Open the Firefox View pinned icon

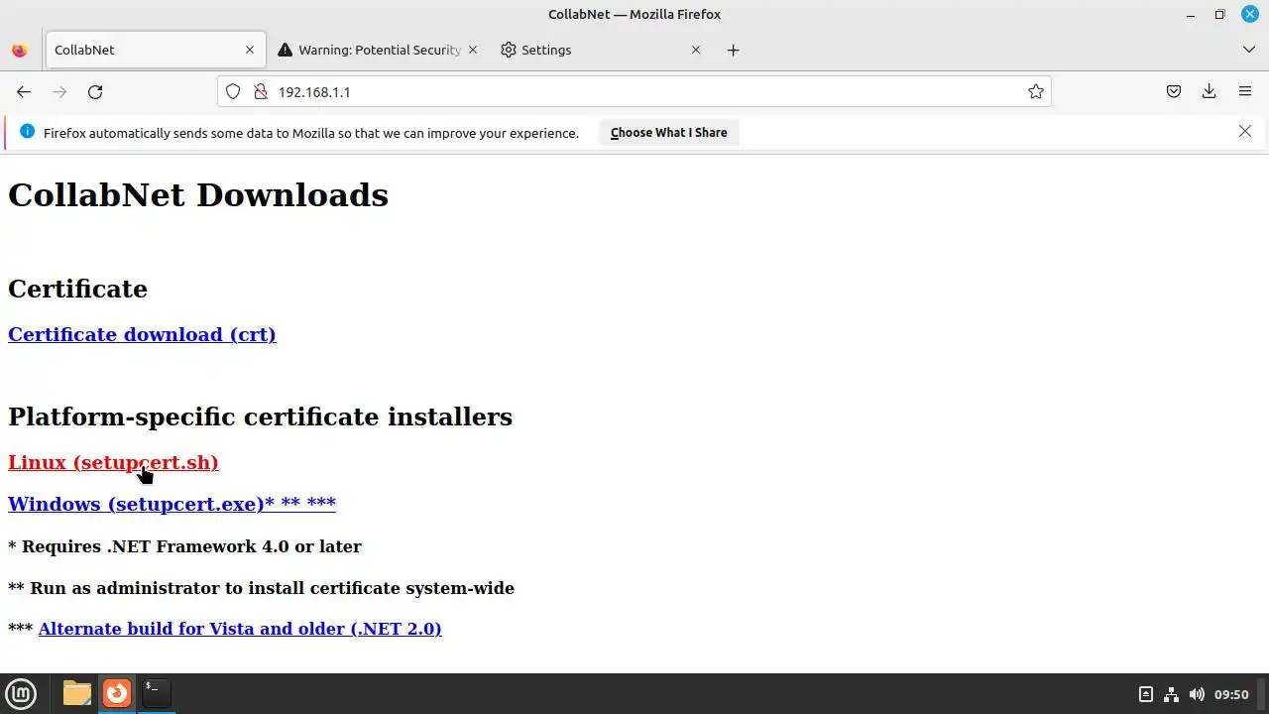(19, 50)
